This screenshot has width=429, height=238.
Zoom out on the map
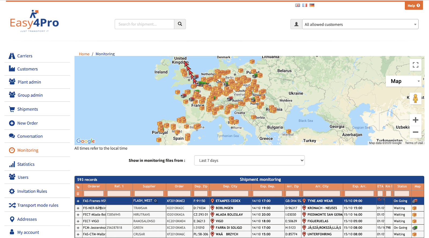(x=415, y=132)
